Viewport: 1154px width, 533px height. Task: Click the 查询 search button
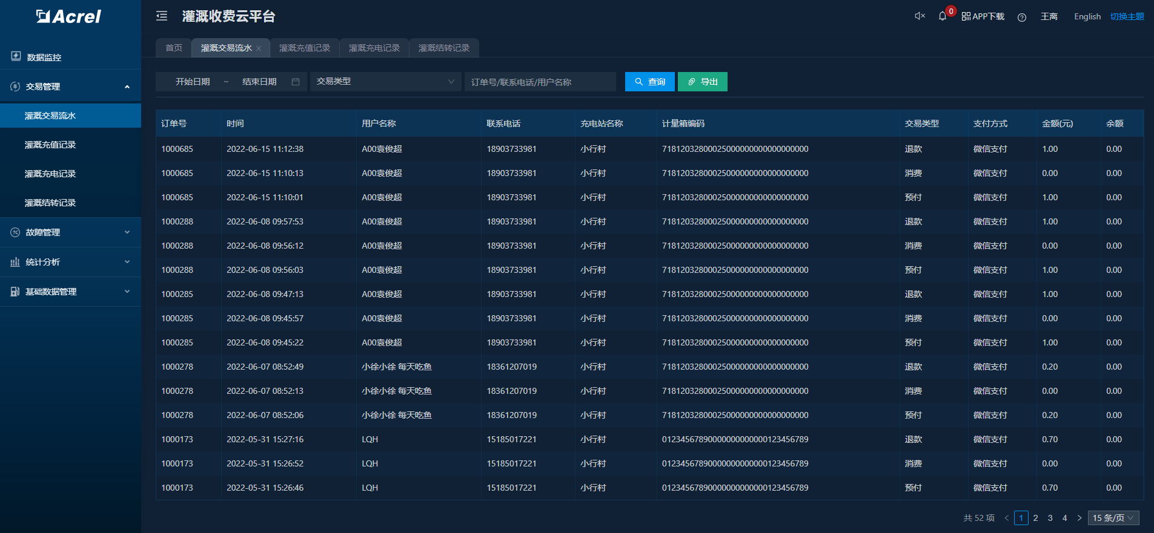[649, 82]
